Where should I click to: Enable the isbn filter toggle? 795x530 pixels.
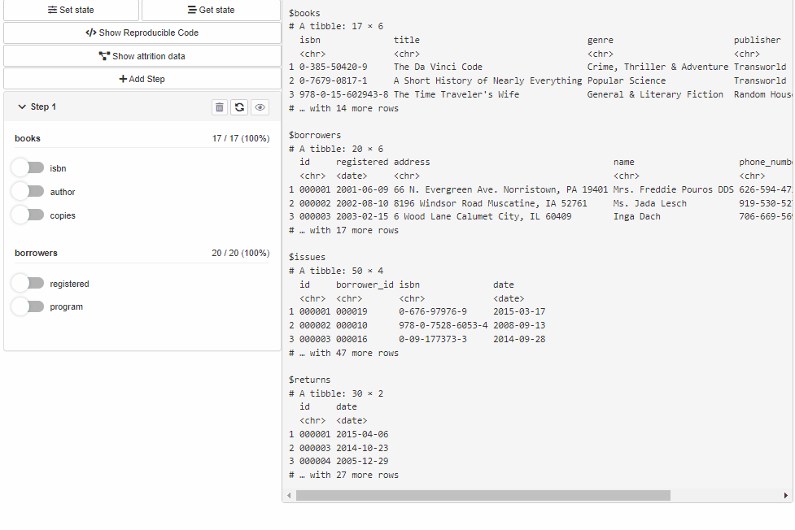pyautogui.click(x=28, y=168)
